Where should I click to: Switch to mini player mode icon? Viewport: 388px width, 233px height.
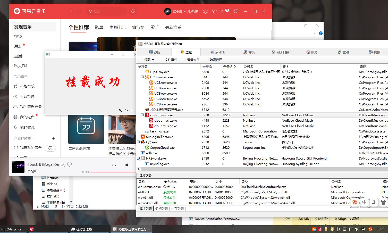point(236,11)
